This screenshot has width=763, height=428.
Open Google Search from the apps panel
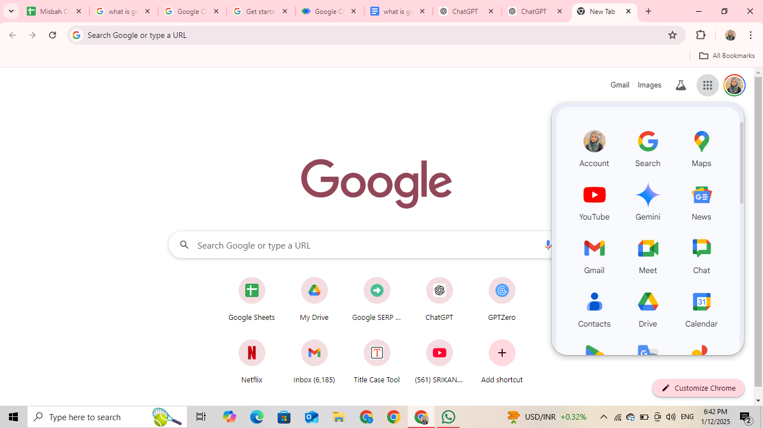[648, 148]
